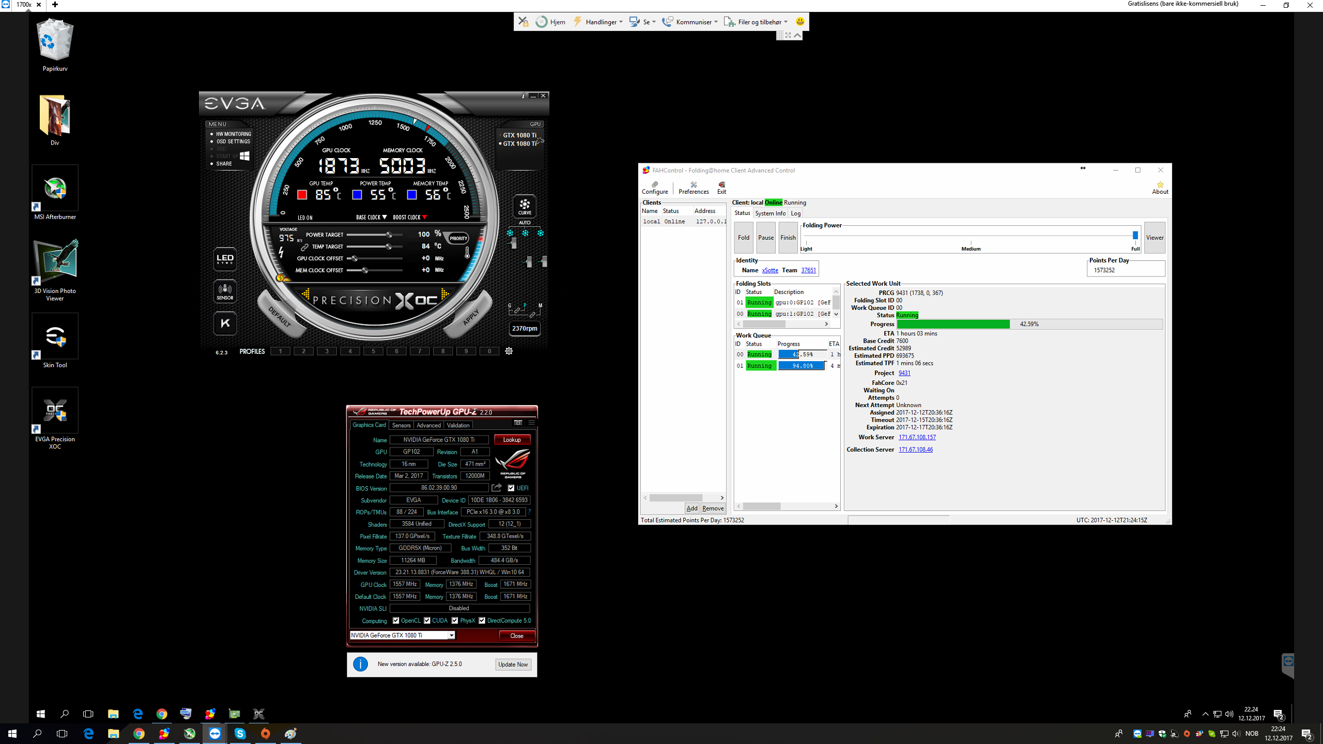Open the TeamViewer Kommuniser dropdown

click(x=690, y=22)
